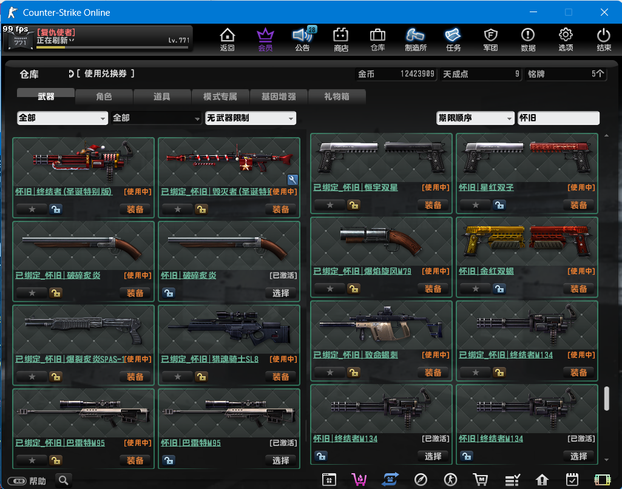Open the 会员 crown icon
This screenshot has width=622, height=489.
tap(265, 39)
